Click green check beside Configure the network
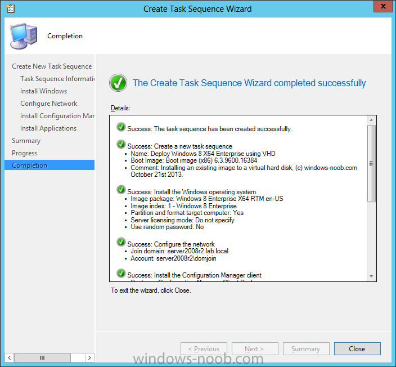 pyautogui.click(x=121, y=242)
